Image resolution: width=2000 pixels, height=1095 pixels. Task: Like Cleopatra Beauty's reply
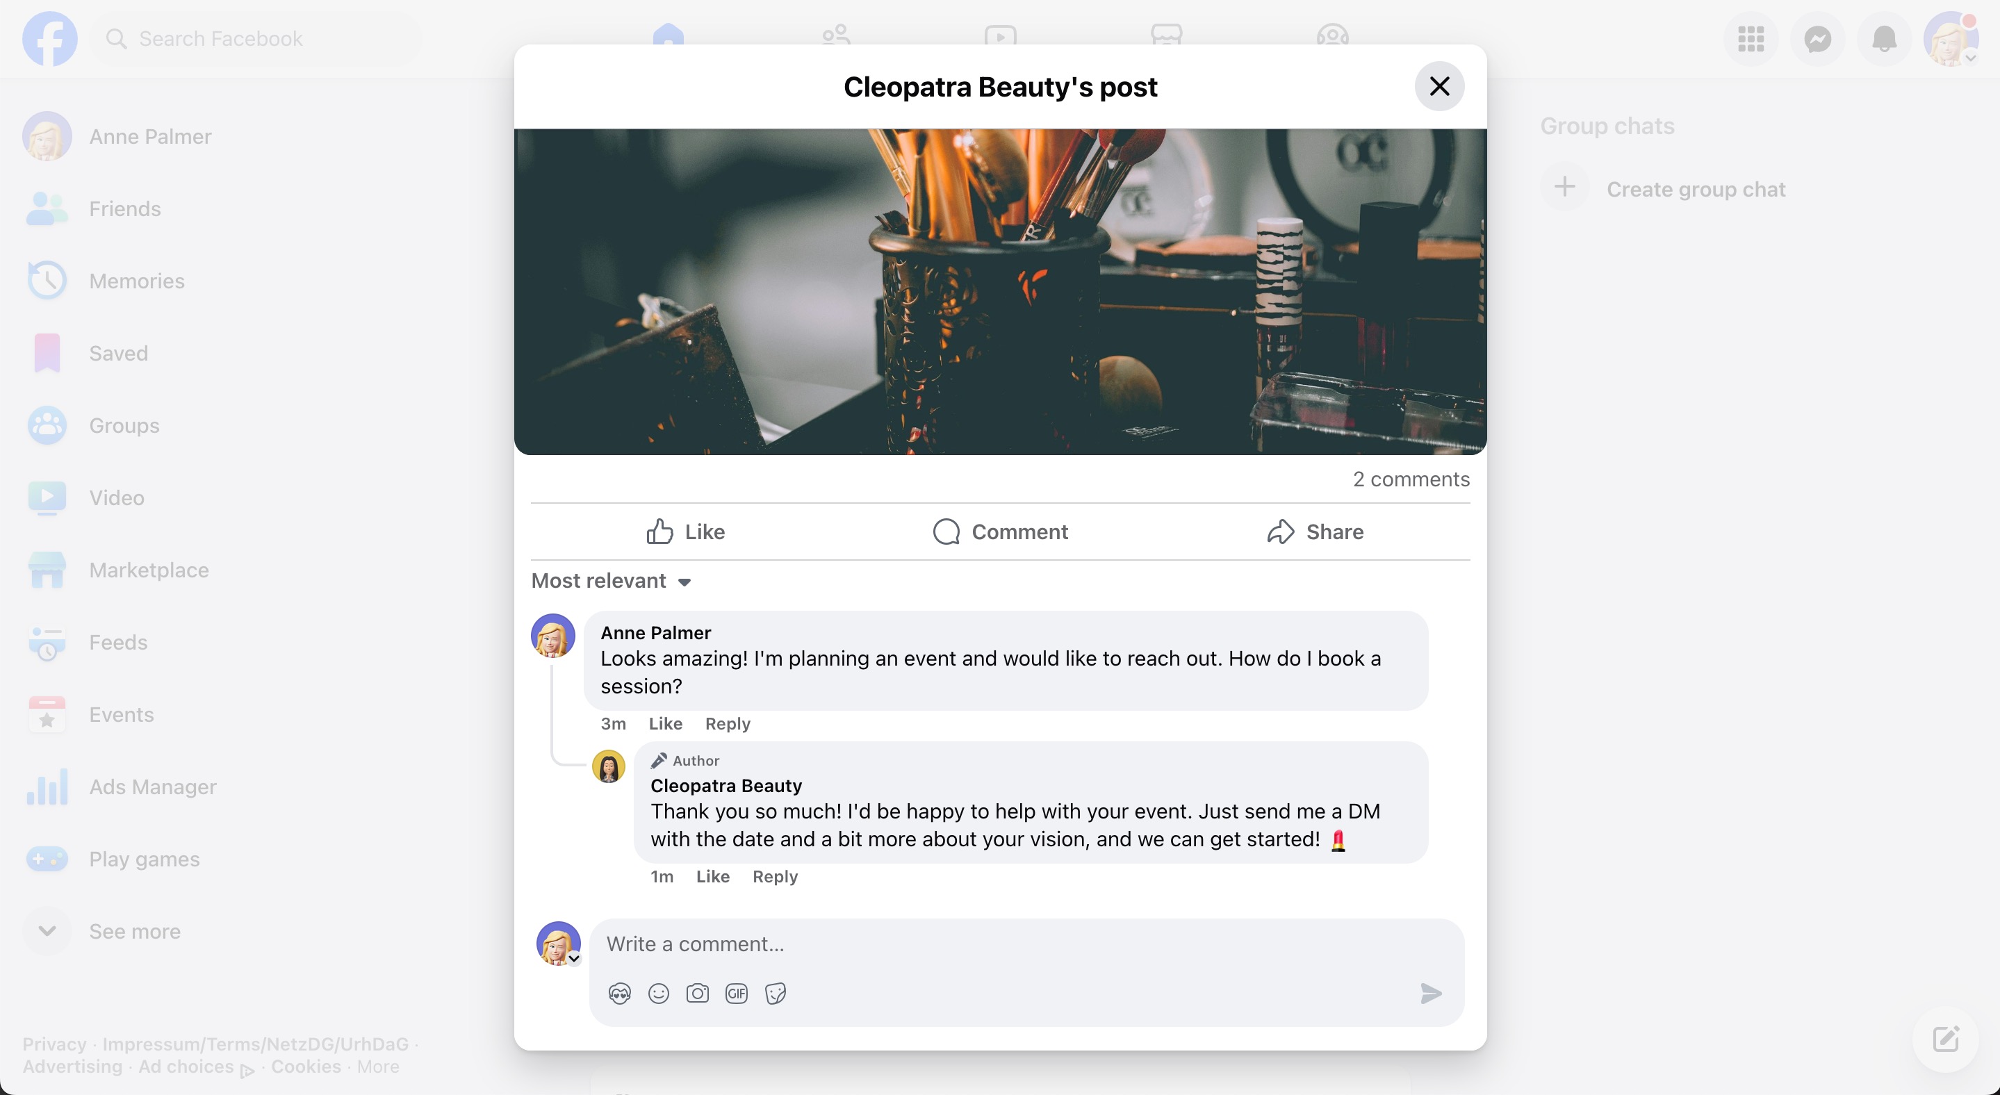(713, 876)
